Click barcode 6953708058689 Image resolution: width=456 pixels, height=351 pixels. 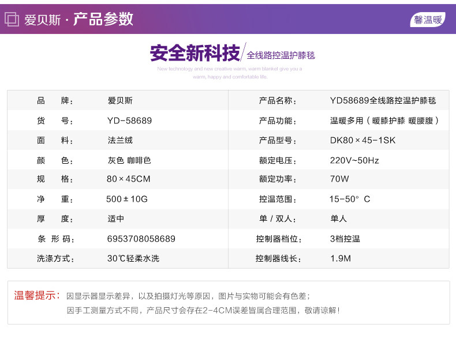(x=141, y=239)
